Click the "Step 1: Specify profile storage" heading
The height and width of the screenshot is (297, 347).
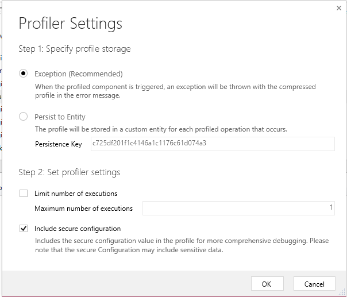(75, 49)
